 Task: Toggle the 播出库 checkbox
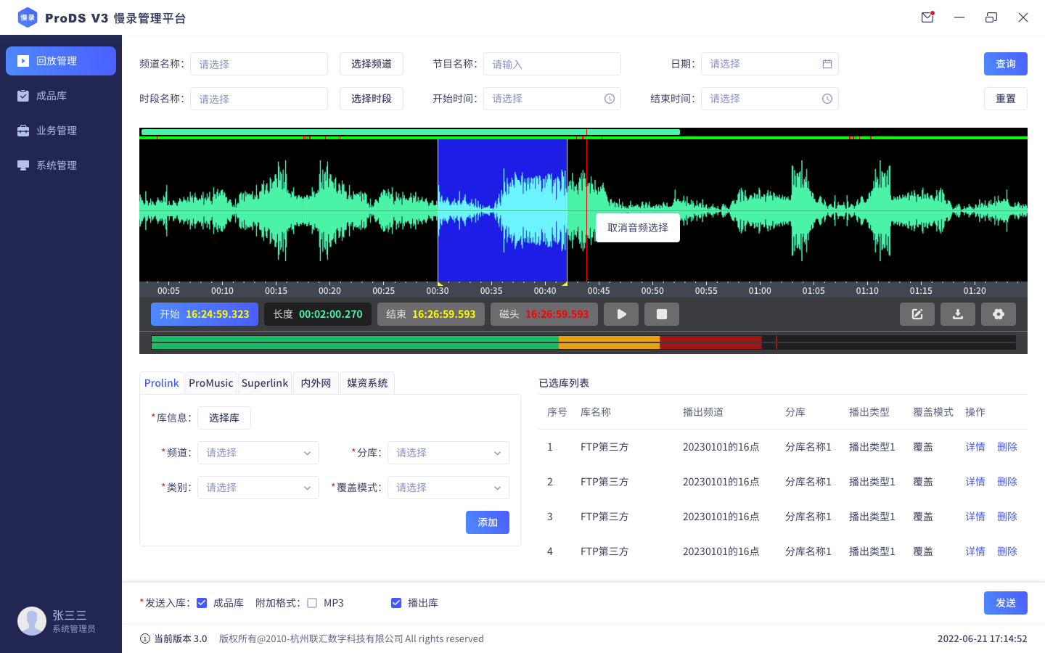[x=396, y=603]
